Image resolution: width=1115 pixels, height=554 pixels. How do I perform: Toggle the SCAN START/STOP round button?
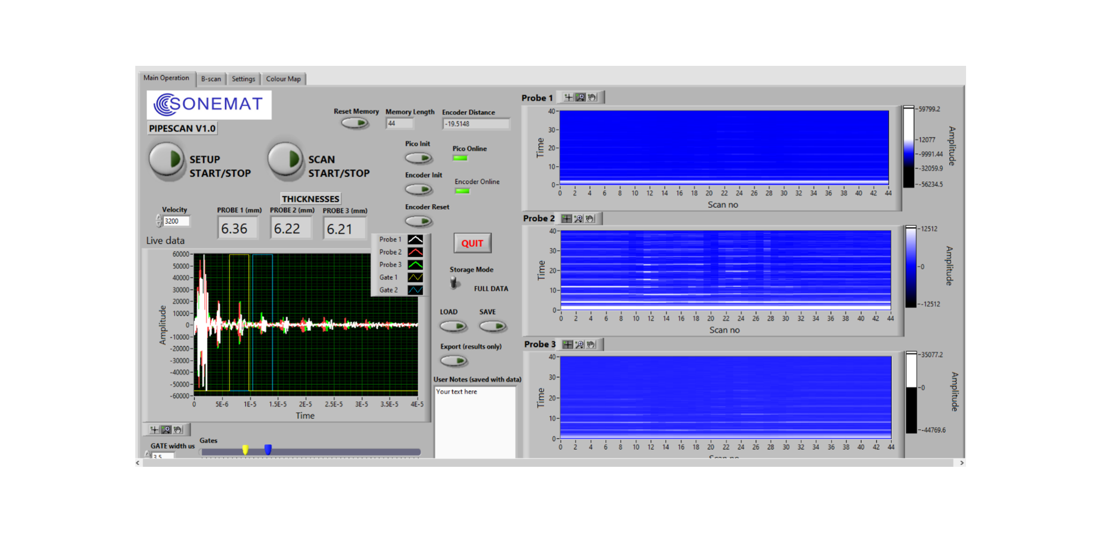[285, 160]
